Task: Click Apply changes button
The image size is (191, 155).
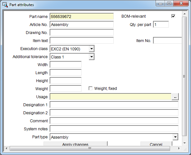Action: (x=75, y=144)
